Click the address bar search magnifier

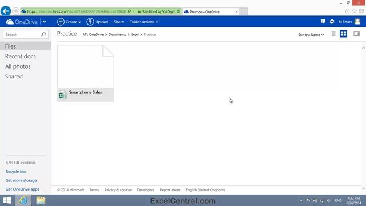pyautogui.click(x=129, y=11)
